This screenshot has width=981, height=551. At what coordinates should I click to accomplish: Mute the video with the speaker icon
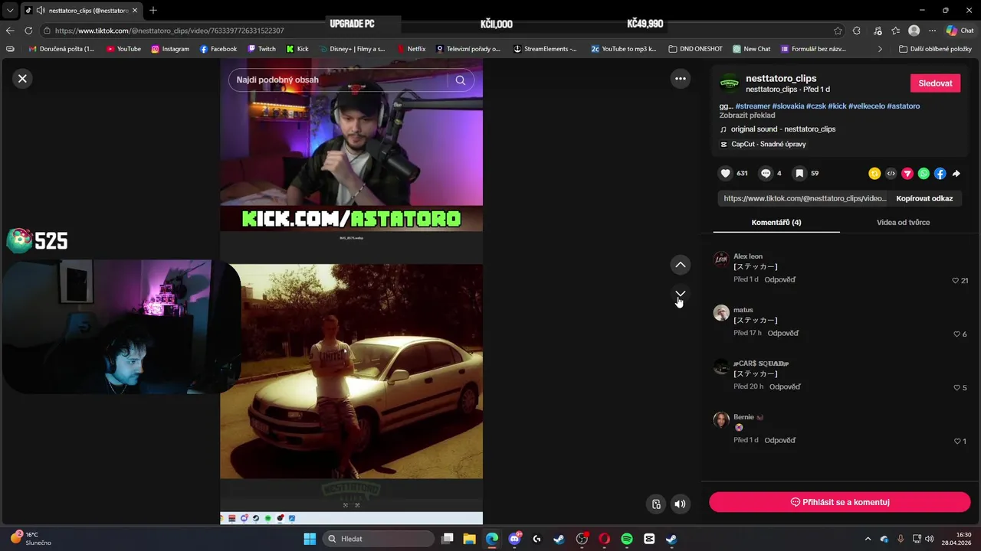[680, 504]
